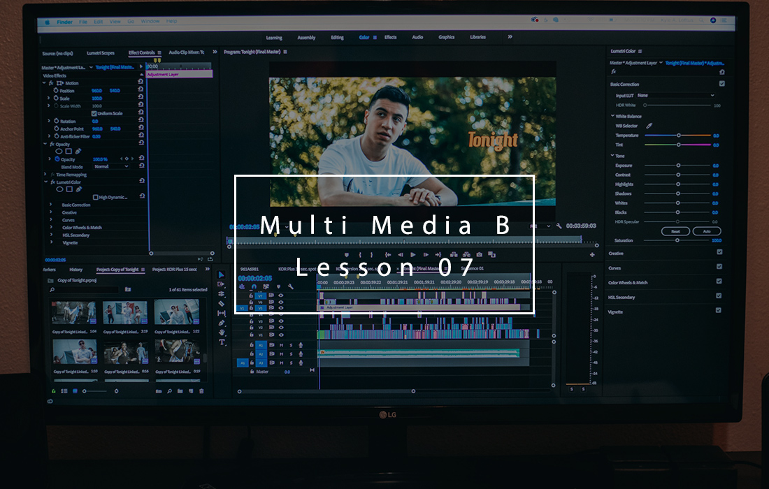Select the Ripple Edit tool
769x489 pixels.
pos(221,294)
